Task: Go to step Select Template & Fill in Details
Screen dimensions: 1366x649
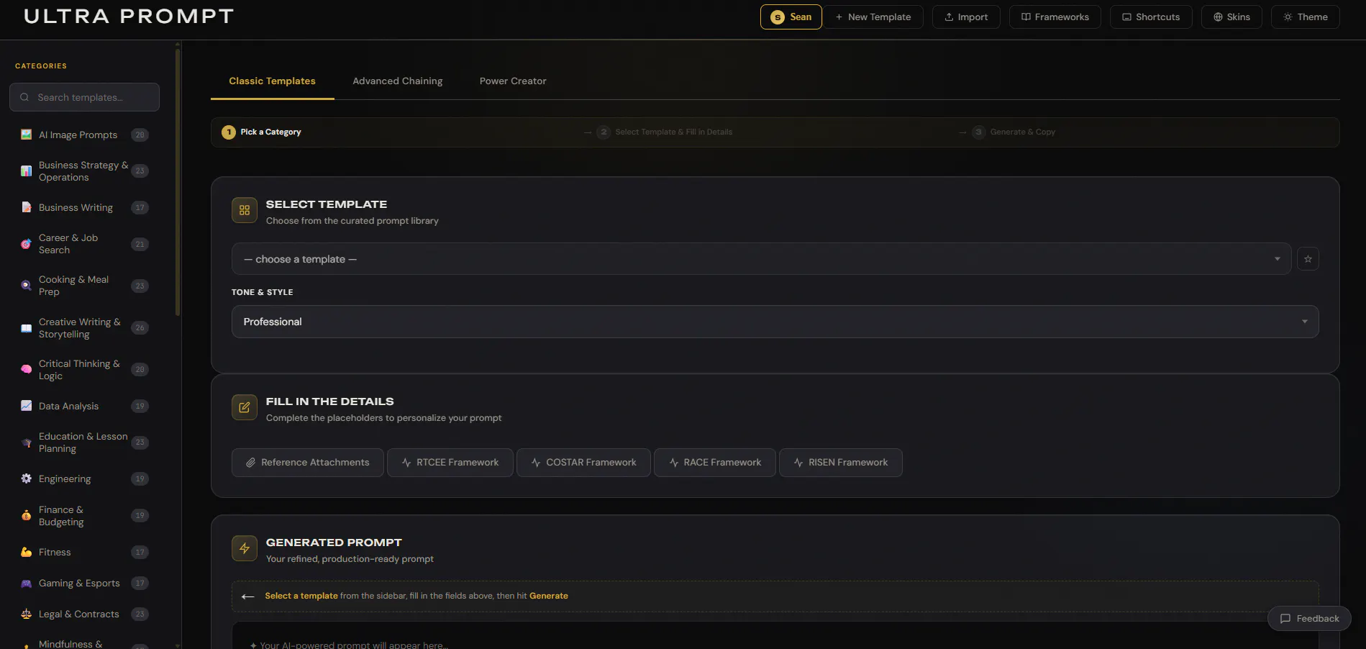Action: [665, 132]
